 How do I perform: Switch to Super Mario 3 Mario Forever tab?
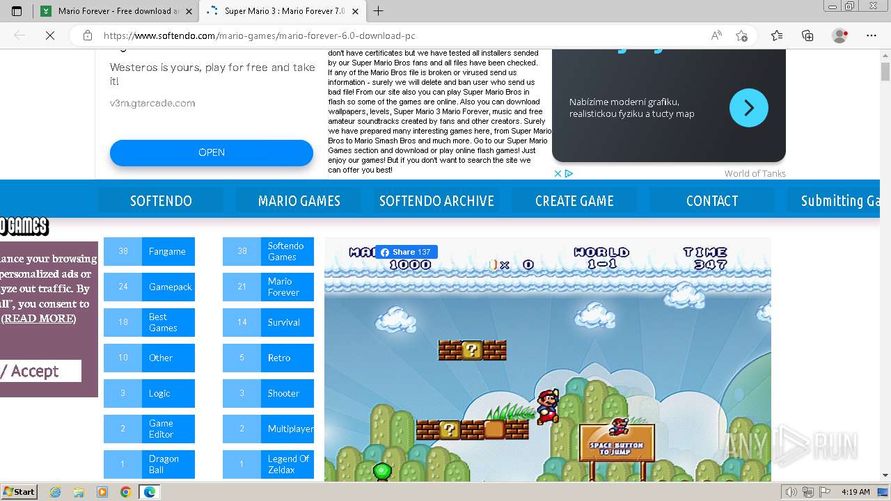(x=282, y=11)
